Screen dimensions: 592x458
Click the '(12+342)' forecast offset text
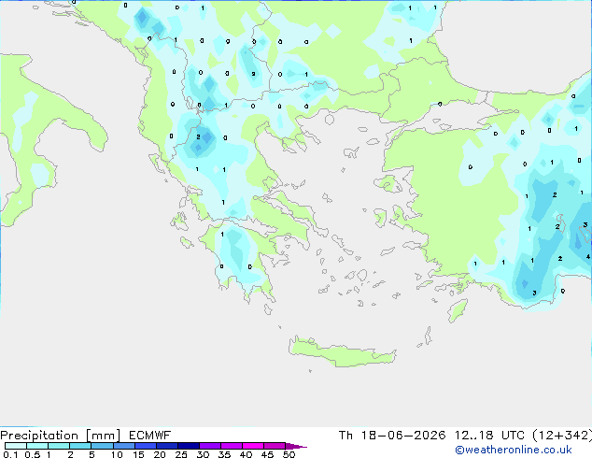click(562, 436)
